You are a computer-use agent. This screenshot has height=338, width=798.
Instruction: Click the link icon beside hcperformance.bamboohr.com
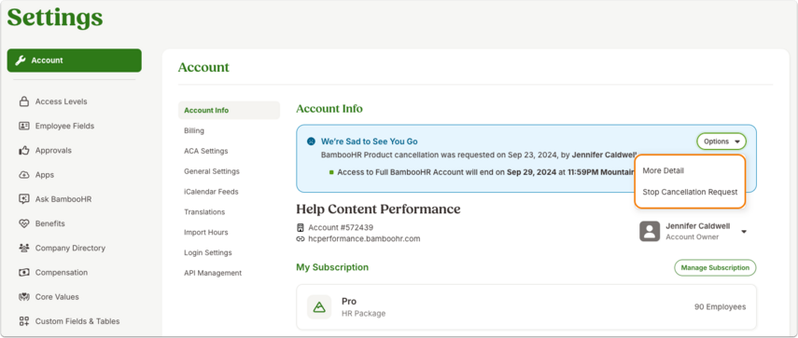click(301, 238)
